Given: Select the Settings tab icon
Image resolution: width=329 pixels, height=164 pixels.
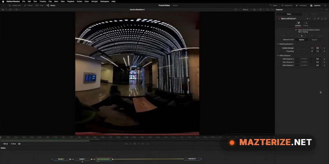Looking at the screenshot, I should pos(306,23).
